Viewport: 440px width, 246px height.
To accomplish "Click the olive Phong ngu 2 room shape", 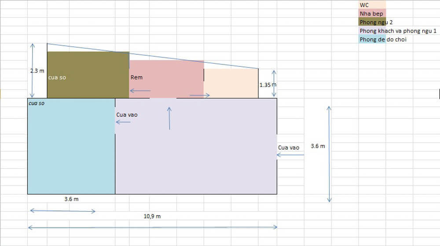I will (x=88, y=75).
